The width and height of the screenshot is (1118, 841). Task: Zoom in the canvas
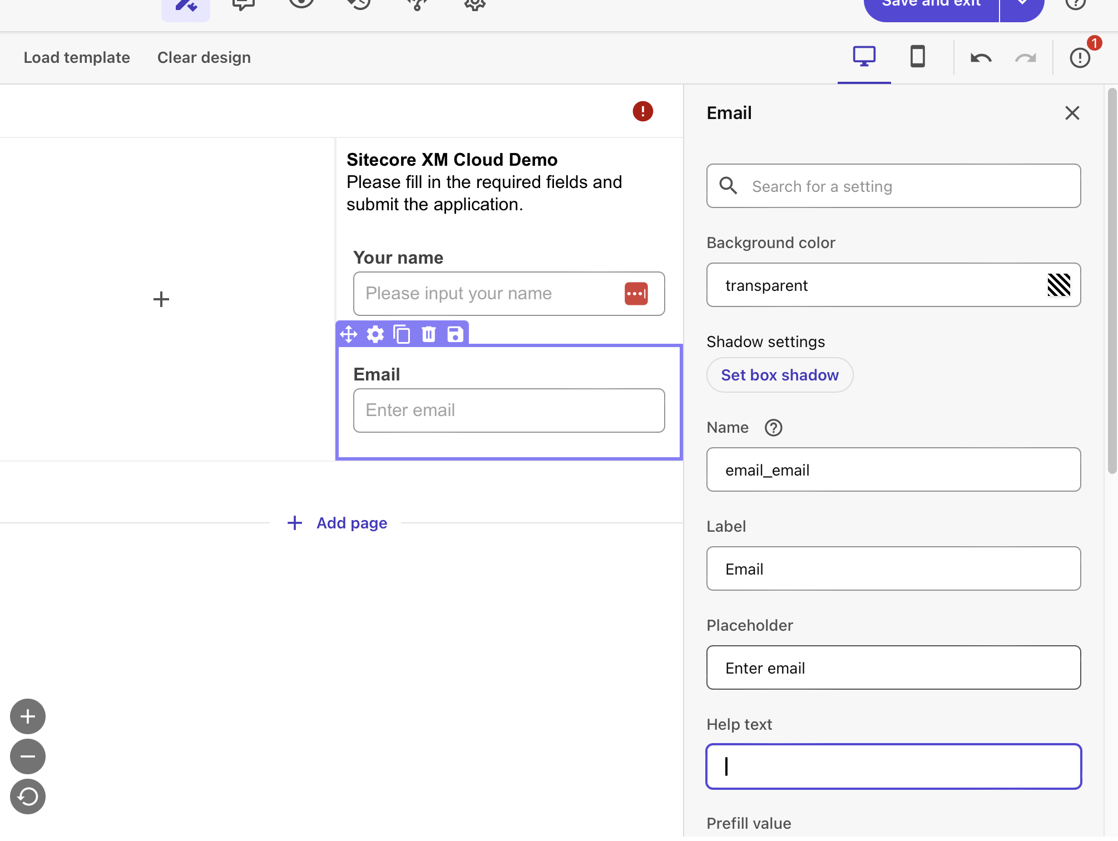[x=28, y=716]
